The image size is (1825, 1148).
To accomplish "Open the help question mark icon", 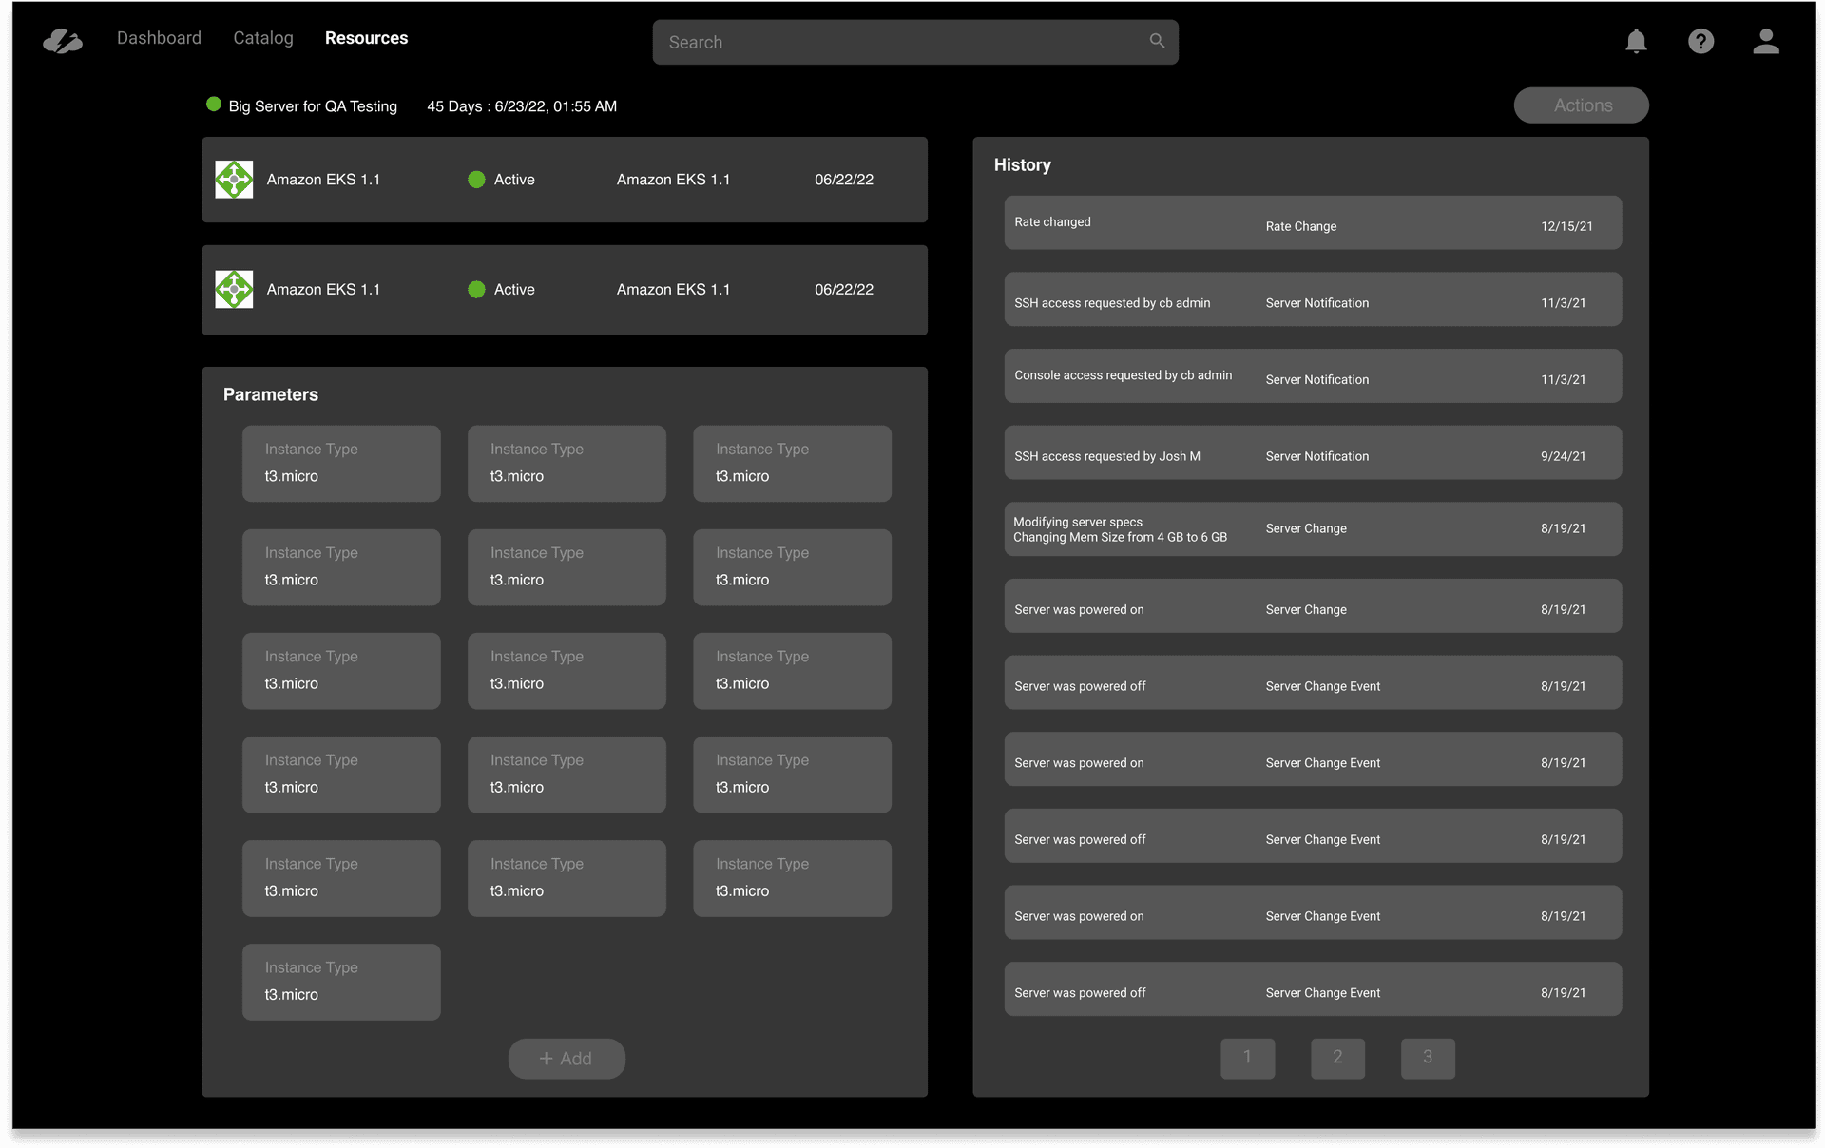I will point(1701,41).
